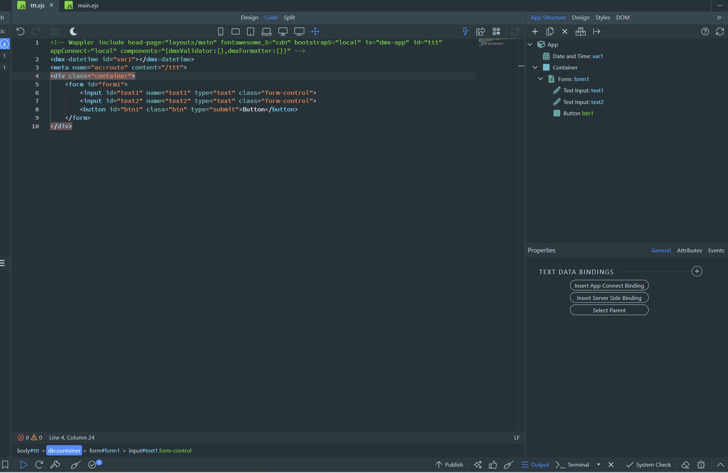Close the ttt.ejs tab
728x473 pixels.
click(x=51, y=5)
